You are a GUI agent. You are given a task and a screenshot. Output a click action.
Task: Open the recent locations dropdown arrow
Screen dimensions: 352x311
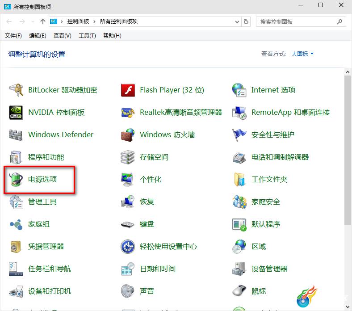(33, 21)
